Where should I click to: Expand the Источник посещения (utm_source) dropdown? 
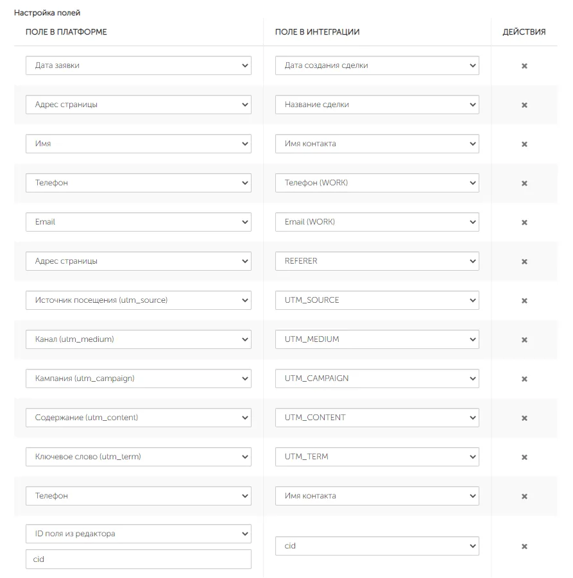[x=138, y=300]
